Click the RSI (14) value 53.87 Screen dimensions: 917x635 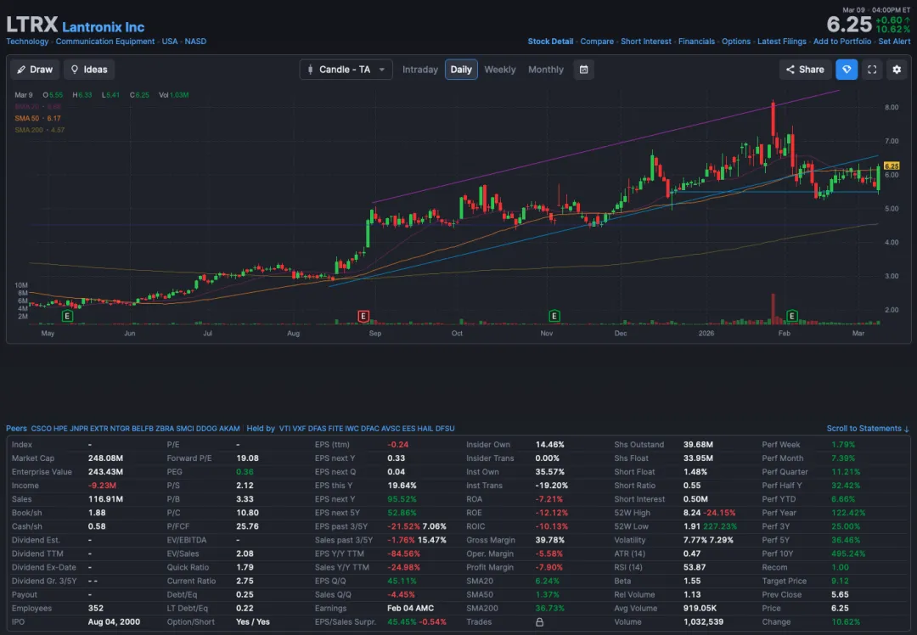695,567
